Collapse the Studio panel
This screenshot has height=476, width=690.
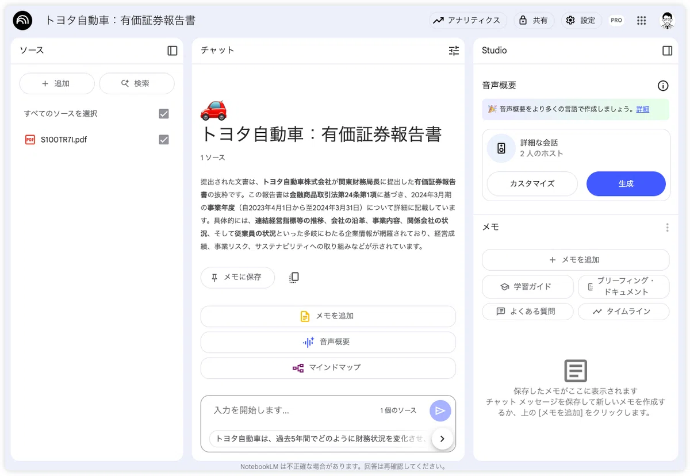coord(667,51)
